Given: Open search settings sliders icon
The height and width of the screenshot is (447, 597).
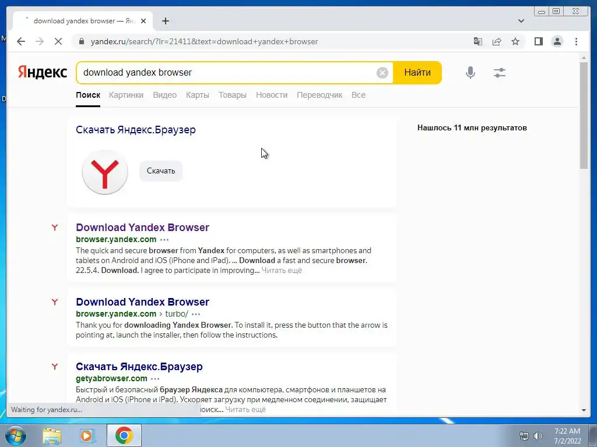Looking at the screenshot, I should tap(499, 72).
